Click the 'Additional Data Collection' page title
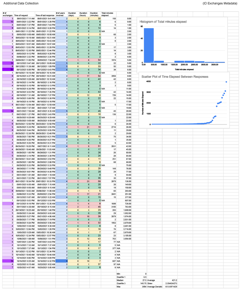242x291 pixels. click(x=21, y=3)
